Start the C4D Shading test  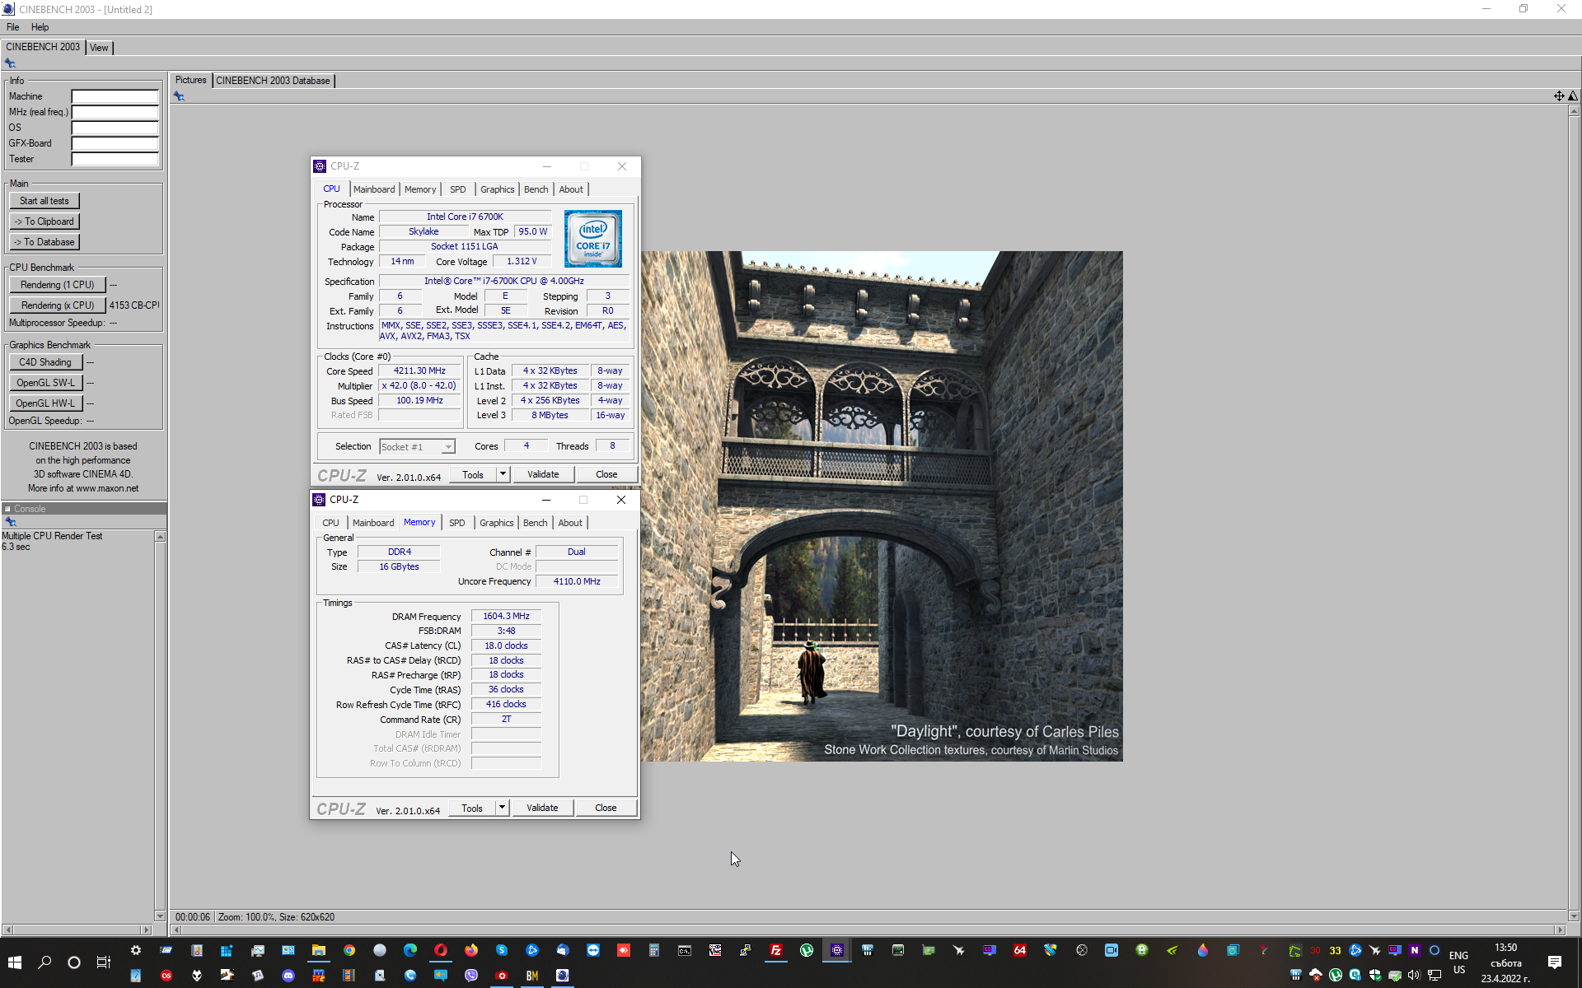click(x=45, y=362)
